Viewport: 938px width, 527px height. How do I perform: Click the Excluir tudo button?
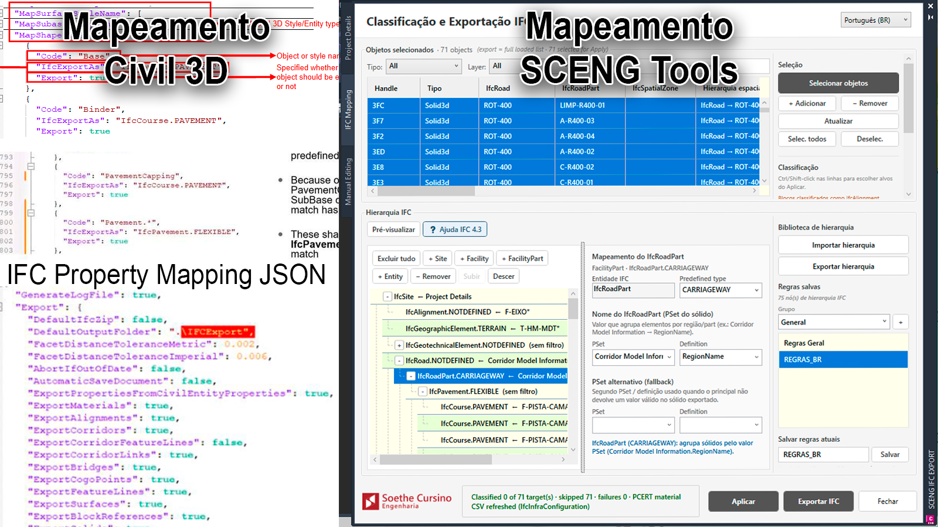coord(396,258)
